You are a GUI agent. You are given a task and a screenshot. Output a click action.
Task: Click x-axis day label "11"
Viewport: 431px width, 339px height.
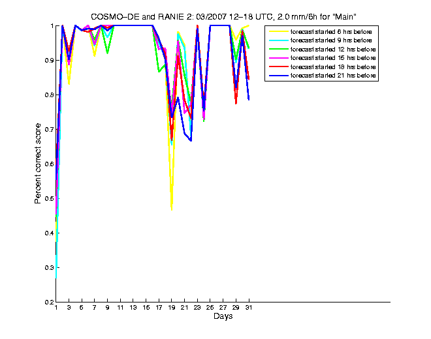click(120, 308)
